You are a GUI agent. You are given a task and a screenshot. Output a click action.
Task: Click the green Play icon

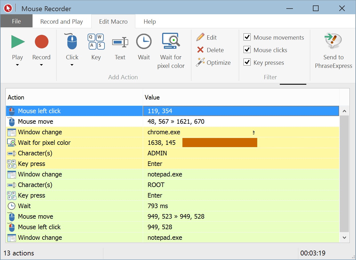[18, 42]
